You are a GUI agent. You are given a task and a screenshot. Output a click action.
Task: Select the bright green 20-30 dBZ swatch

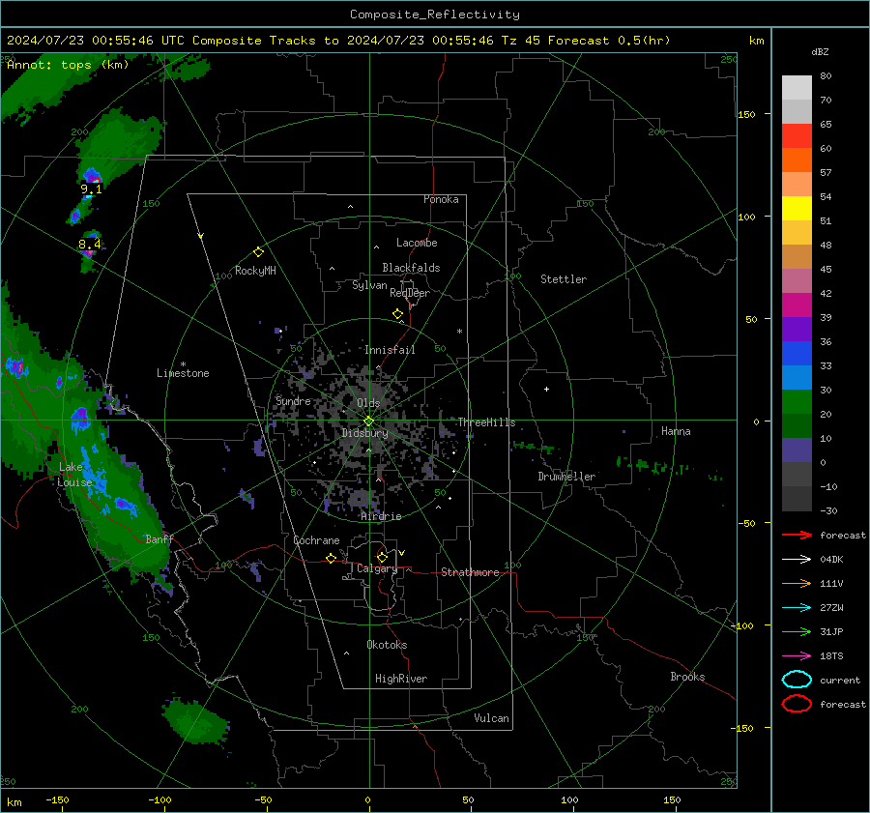(797, 402)
